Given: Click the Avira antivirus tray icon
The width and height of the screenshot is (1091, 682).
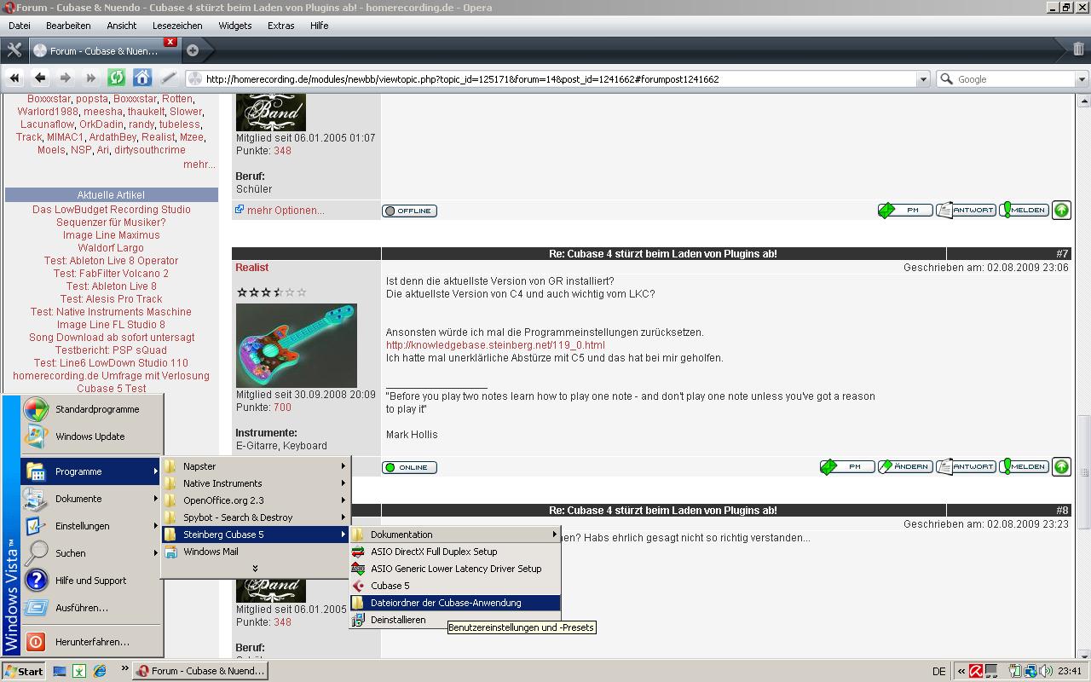Looking at the screenshot, I should [976, 671].
